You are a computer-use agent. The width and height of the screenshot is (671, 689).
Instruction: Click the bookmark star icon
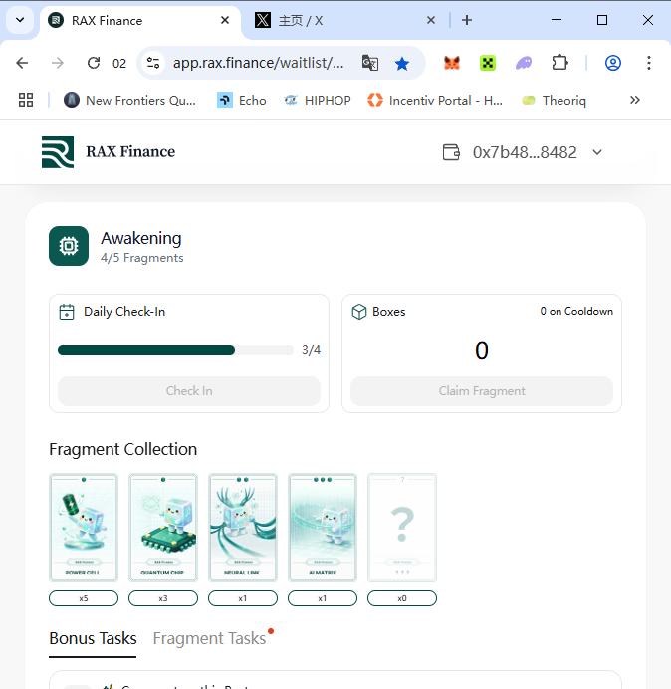click(x=402, y=64)
